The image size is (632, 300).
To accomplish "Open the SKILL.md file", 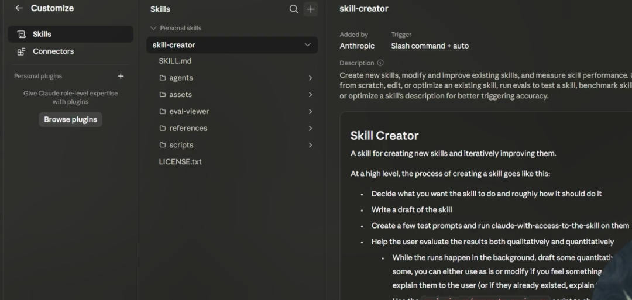I will [x=175, y=61].
